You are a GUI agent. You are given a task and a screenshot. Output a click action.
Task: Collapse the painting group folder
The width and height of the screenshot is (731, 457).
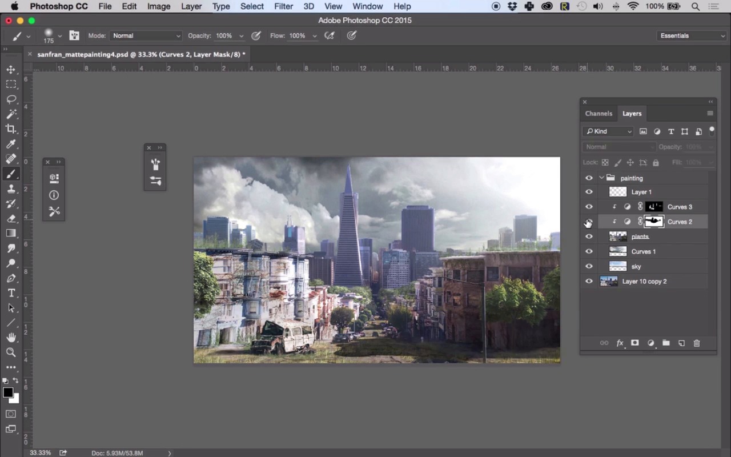click(x=601, y=178)
